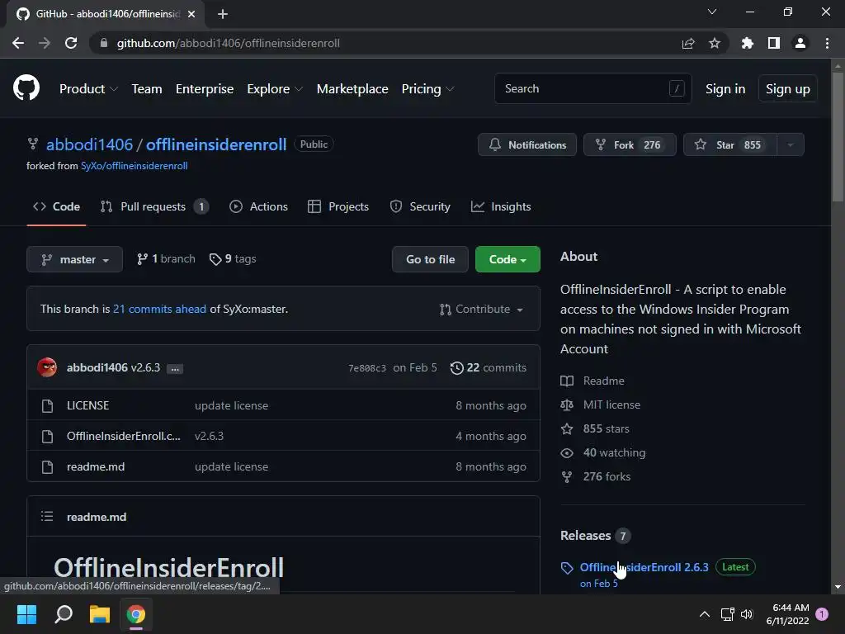Open File Explorer from taskbar

tap(100, 614)
